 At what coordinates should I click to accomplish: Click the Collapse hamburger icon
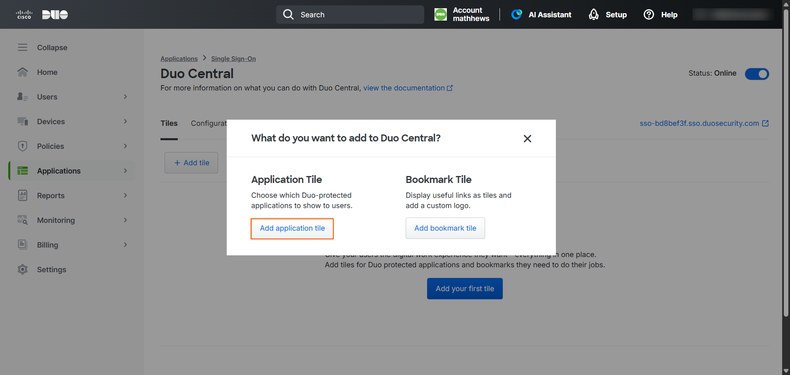tap(23, 47)
